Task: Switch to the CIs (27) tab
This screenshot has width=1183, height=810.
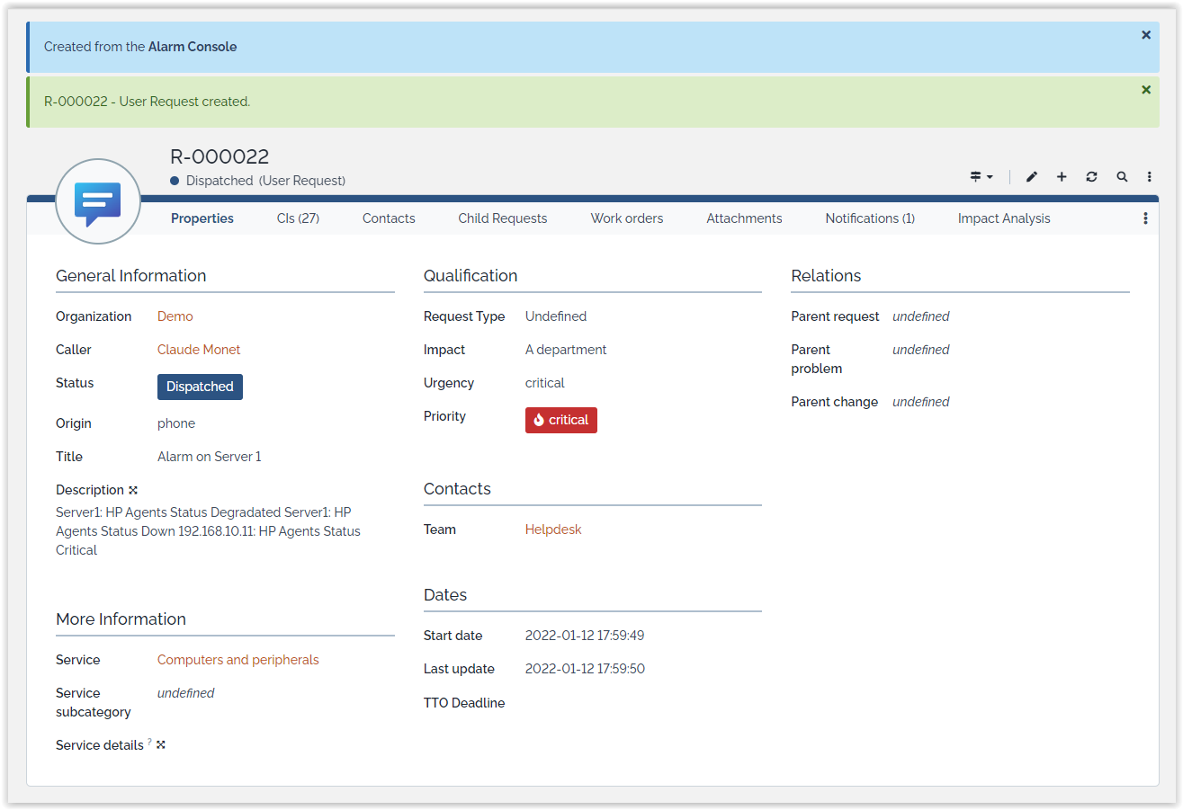Action: click(x=298, y=218)
